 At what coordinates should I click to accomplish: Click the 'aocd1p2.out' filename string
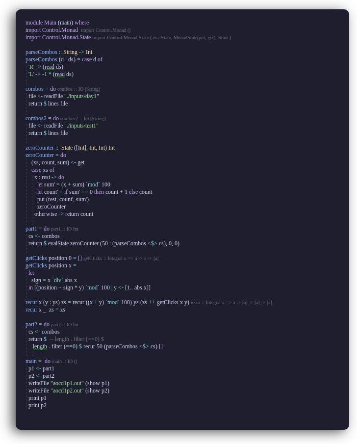coord(67,391)
